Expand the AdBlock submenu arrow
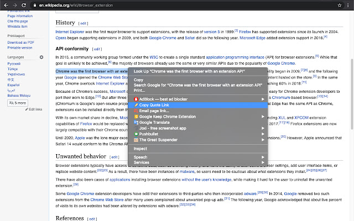Viewport: 354px width, 221px height. (x=263, y=99)
